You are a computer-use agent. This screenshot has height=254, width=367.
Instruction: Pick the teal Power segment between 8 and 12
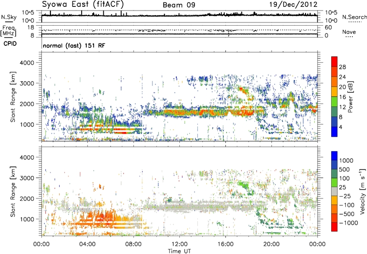[334, 112]
